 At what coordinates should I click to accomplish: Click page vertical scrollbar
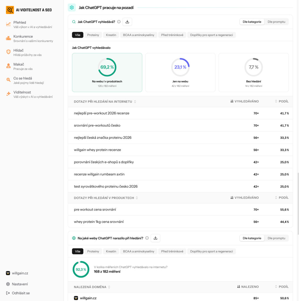click(298, 203)
